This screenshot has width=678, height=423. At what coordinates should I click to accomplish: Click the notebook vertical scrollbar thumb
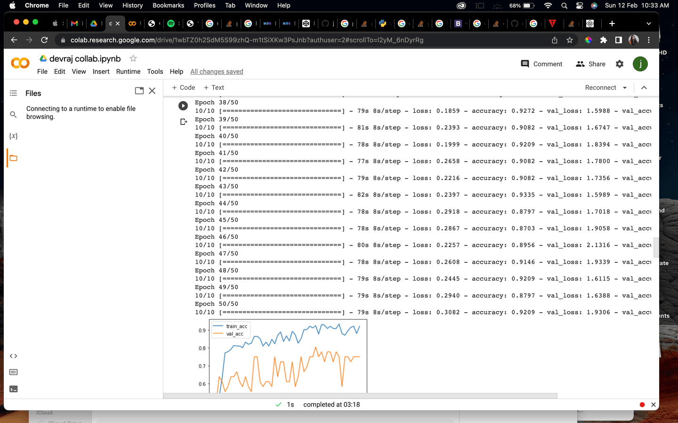tap(656, 247)
